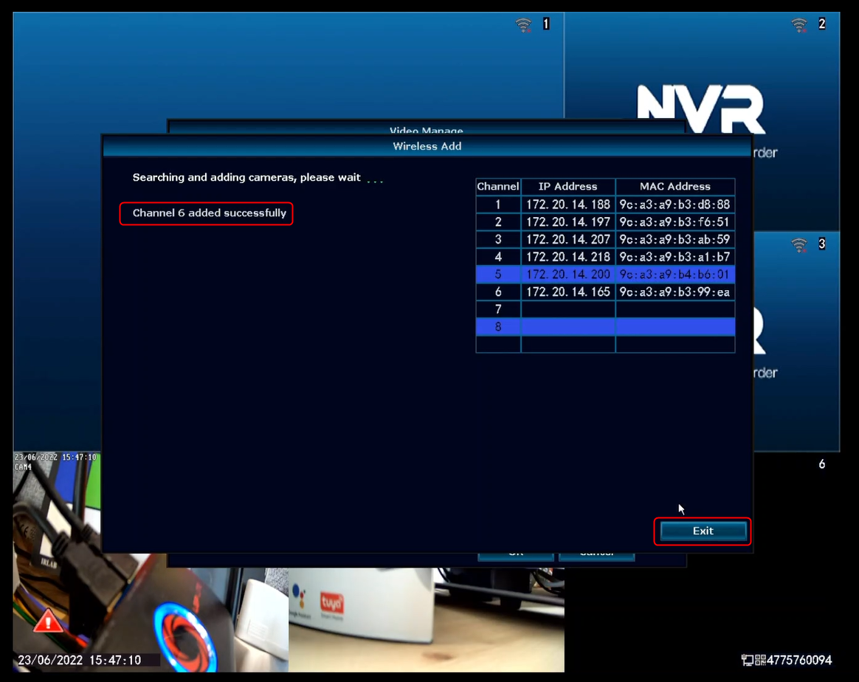The image size is (859, 682).
Task: Click the Wi-Fi signal icon for channel 2
Action: 798,24
